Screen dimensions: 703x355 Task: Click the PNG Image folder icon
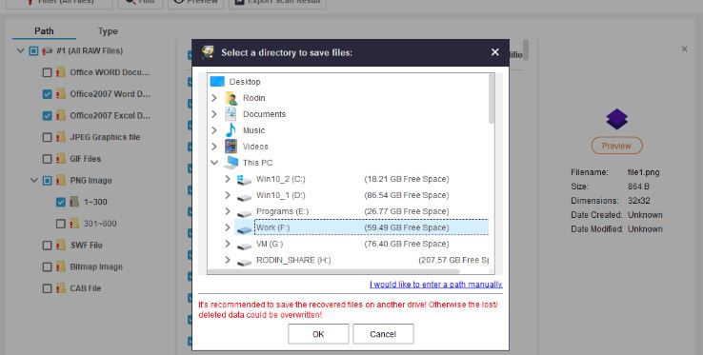[61, 180]
